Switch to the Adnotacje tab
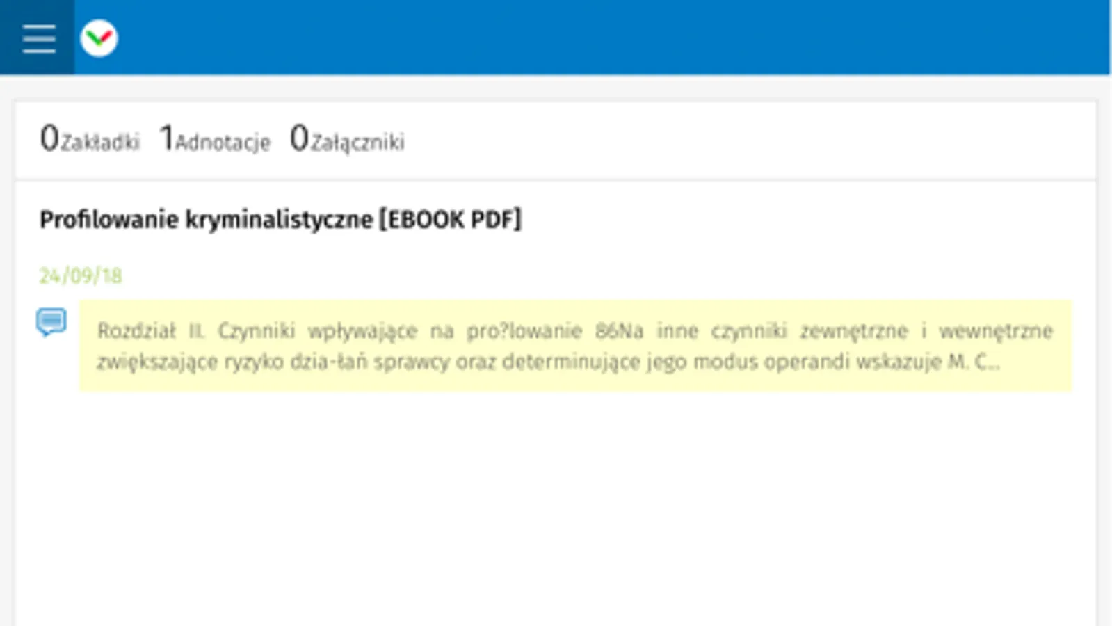This screenshot has width=1112, height=626. 215,138
